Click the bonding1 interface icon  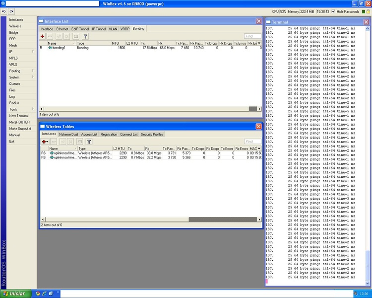tap(50, 48)
